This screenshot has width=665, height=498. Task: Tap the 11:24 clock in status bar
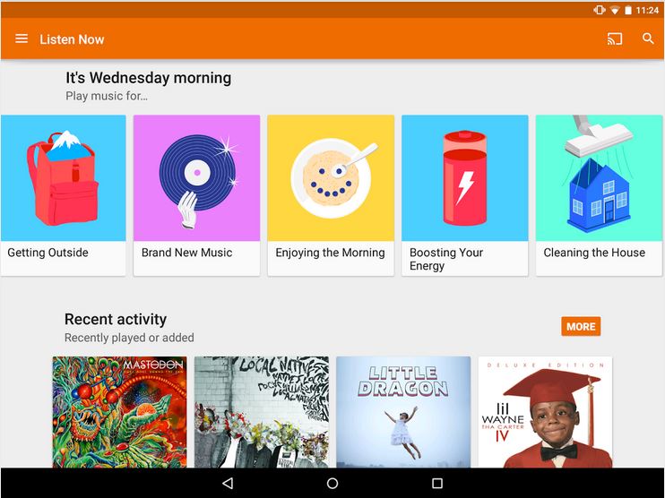pos(647,10)
